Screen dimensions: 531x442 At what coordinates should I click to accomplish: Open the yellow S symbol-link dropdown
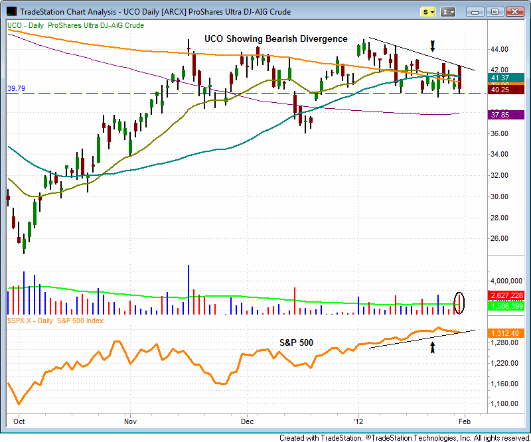pos(427,12)
